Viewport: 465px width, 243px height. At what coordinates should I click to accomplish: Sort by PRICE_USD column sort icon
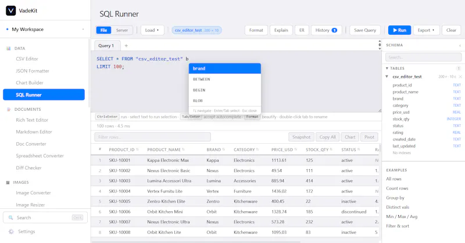296,150
